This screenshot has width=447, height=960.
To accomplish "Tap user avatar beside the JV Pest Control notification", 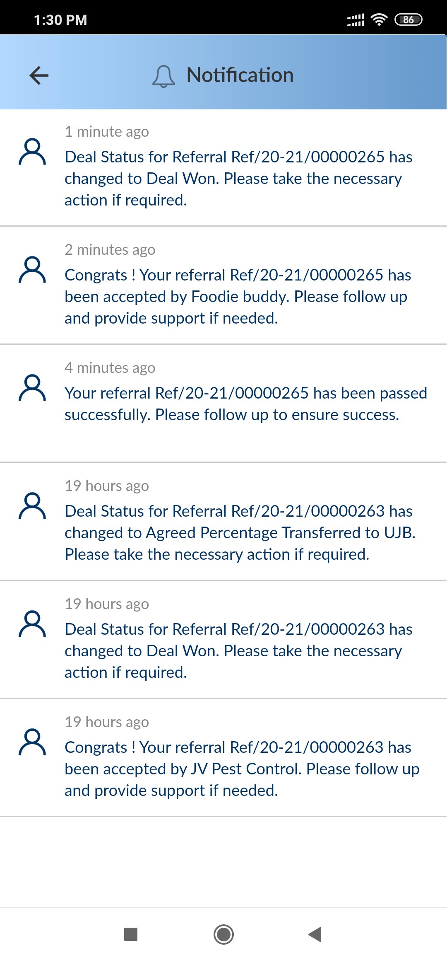I will (32, 742).
